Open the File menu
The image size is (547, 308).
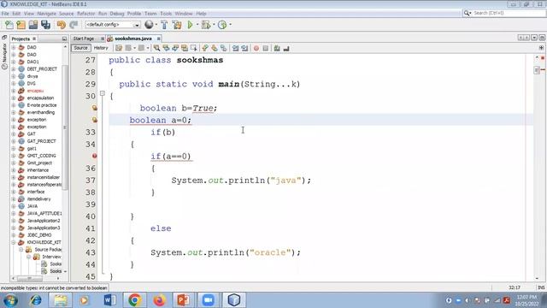coord(5,14)
